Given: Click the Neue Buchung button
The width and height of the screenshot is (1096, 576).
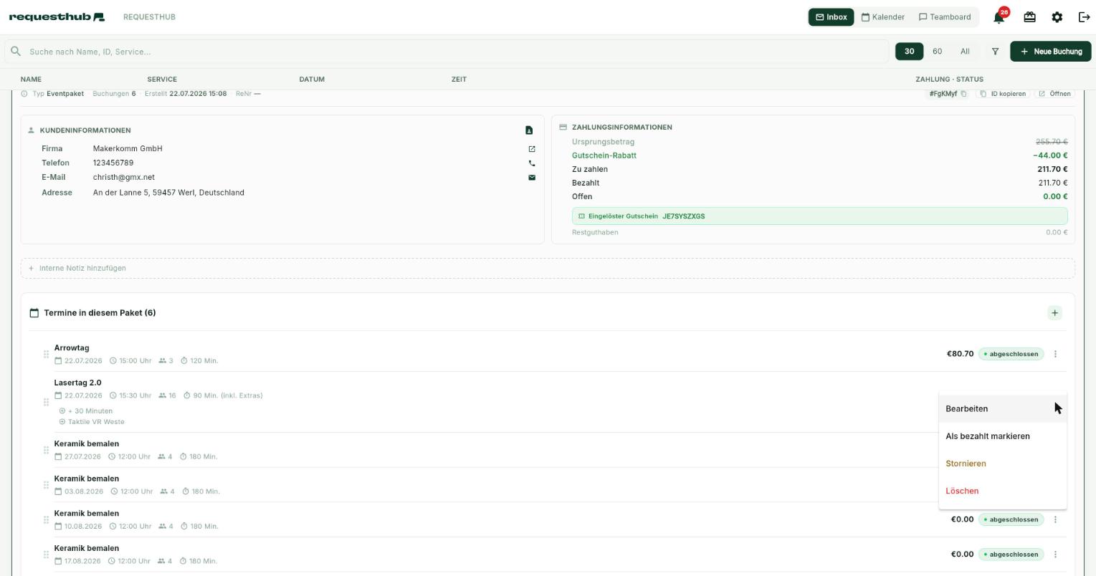Looking at the screenshot, I should pos(1051,52).
